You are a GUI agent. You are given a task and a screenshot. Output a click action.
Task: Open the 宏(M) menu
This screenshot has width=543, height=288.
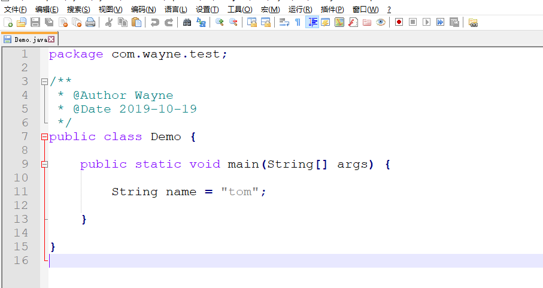coord(270,10)
